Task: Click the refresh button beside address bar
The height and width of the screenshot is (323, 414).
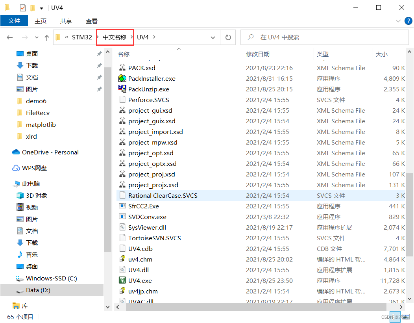Action: pyautogui.click(x=228, y=37)
